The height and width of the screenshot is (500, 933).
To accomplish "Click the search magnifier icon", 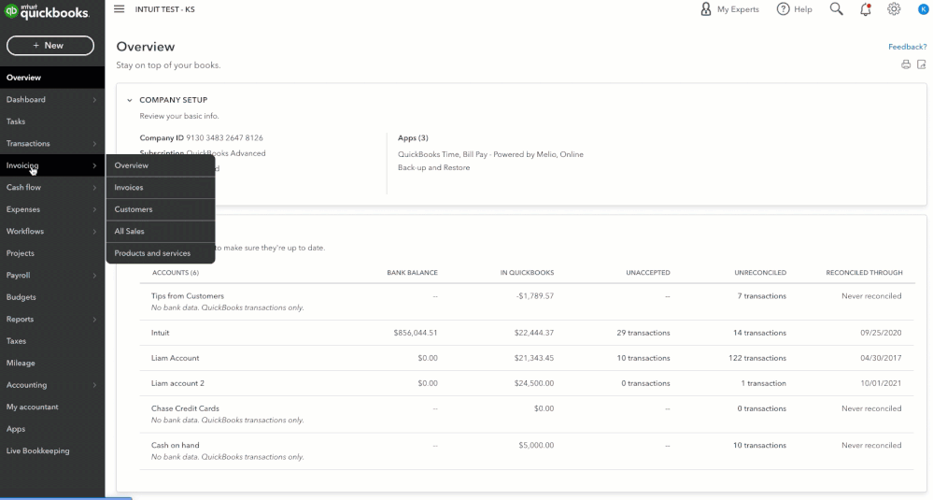I will point(836,9).
